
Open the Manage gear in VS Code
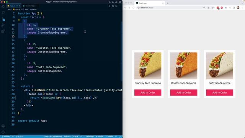point(3,132)
